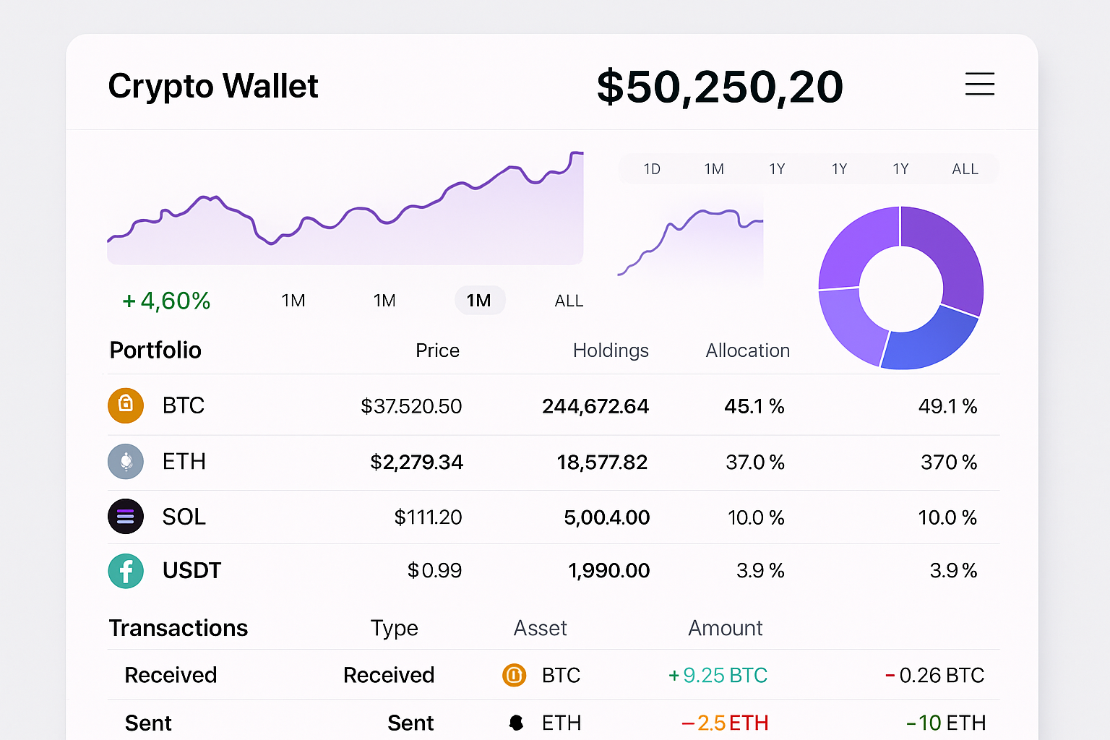This screenshot has width=1110, height=740.
Task: Select the ETH Ethereum icon in Portfolio
Action: tap(126, 462)
